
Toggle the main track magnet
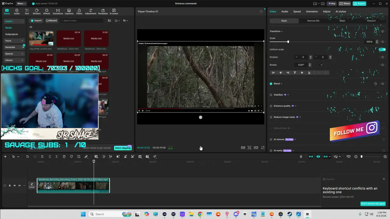click(x=311, y=157)
